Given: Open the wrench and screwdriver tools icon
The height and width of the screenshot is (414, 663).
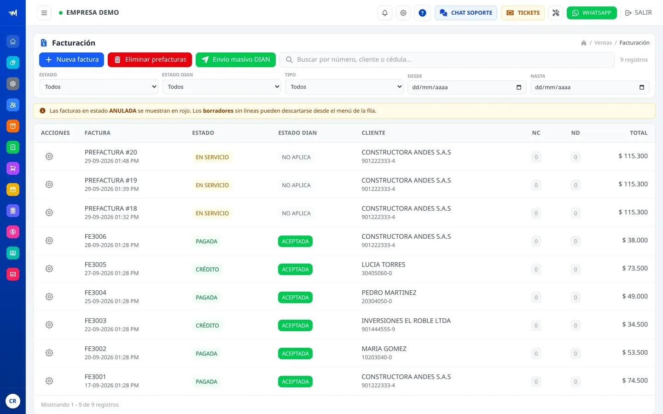Looking at the screenshot, I should click(x=556, y=13).
